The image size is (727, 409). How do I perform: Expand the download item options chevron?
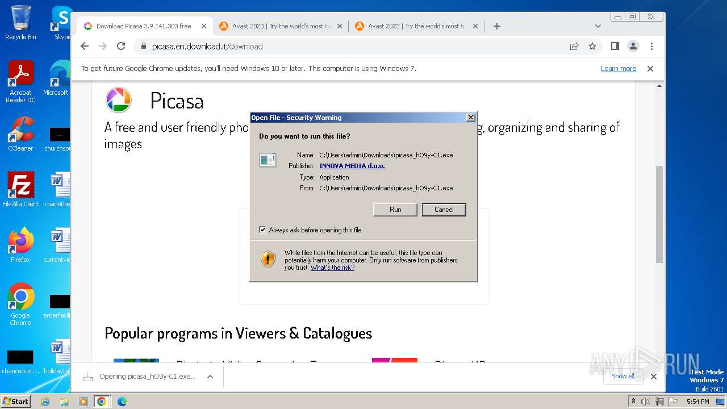(x=210, y=377)
